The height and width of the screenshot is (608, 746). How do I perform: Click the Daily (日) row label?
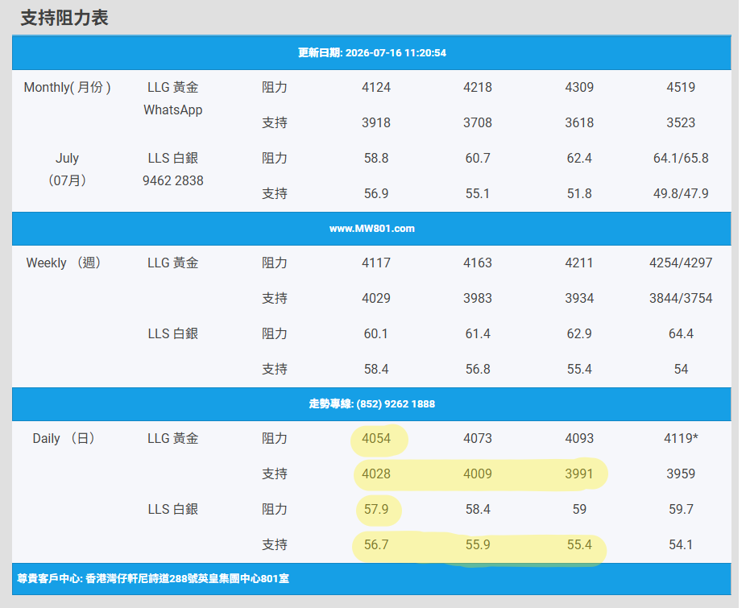click(x=64, y=438)
